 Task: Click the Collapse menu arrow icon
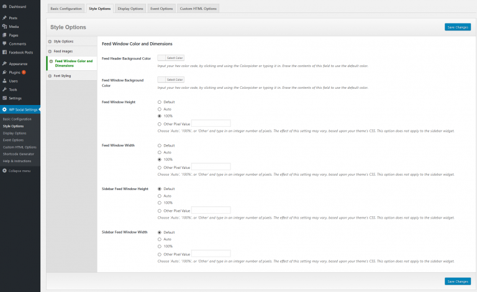[x=5, y=170]
